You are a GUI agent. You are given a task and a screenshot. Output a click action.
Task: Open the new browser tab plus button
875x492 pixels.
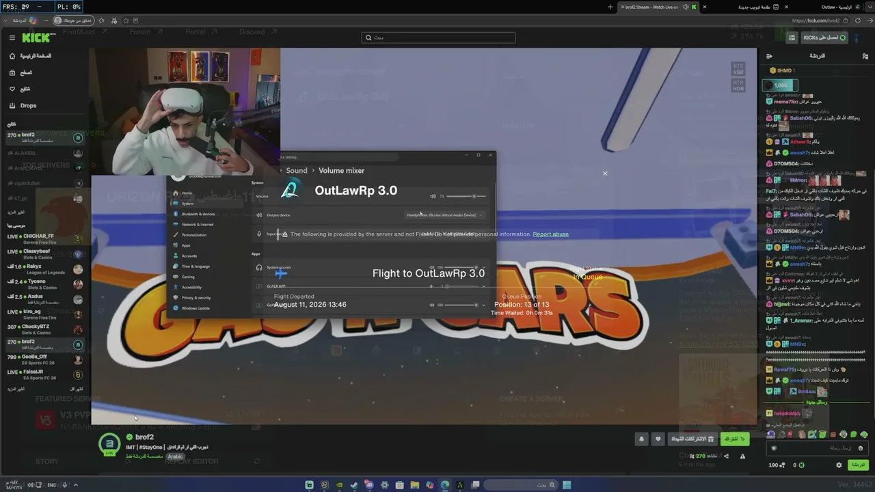[610, 7]
